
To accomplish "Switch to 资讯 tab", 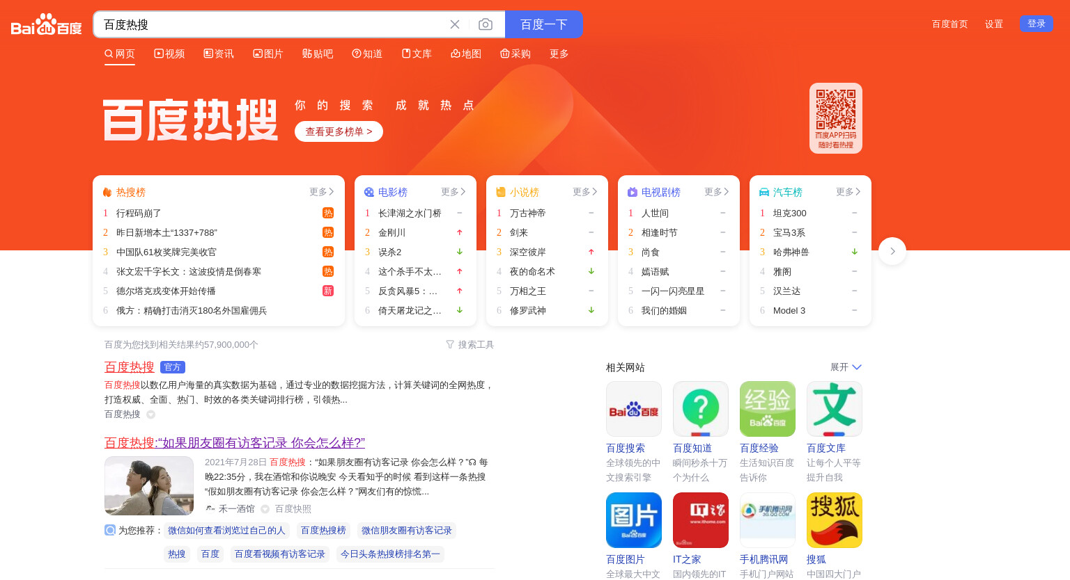I will point(219,54).
